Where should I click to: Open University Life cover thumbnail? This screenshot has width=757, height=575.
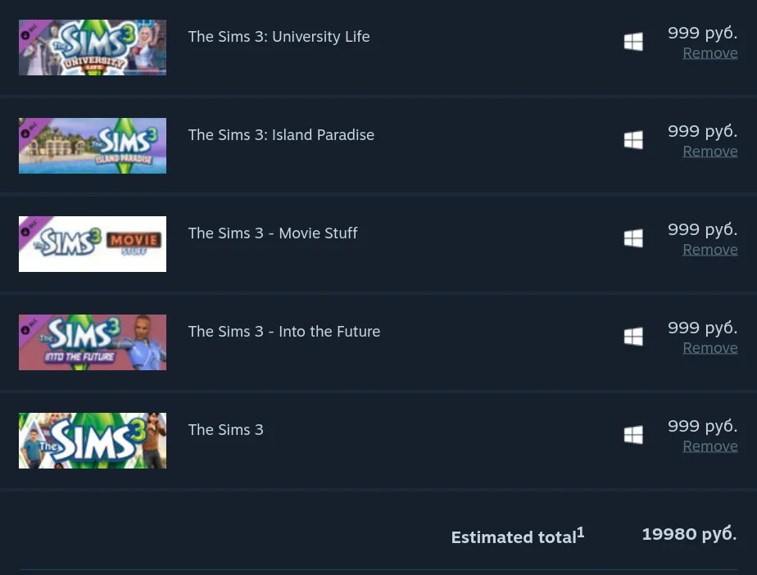93,48
